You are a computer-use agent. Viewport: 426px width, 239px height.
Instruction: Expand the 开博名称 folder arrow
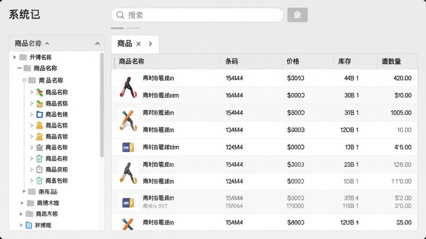click(15, 57)
